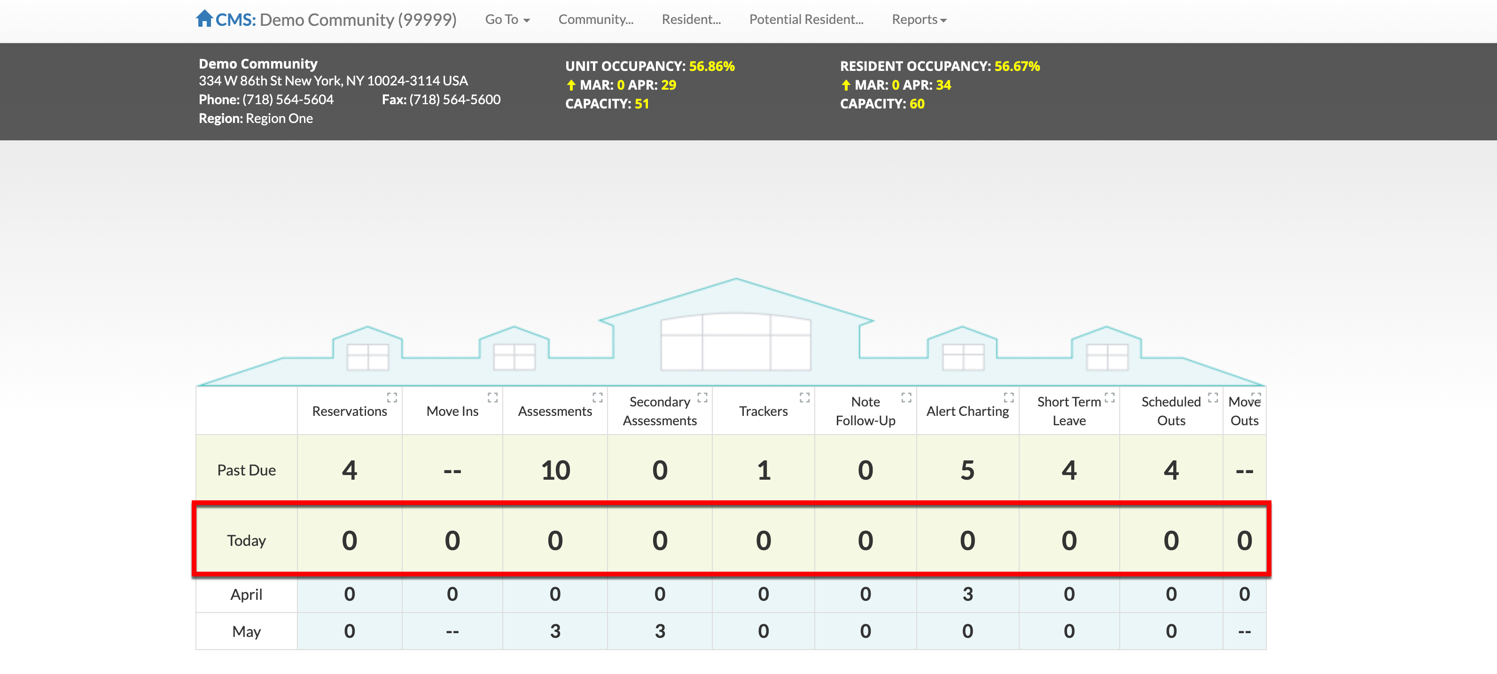Expand the Note Follow-Up column icon
1497x674 pixels.
click(x=906, y=398)
